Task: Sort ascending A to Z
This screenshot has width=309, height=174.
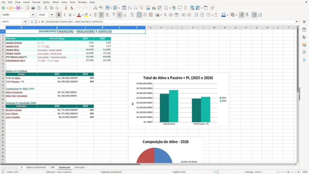Action: click(x=130, y=8)
